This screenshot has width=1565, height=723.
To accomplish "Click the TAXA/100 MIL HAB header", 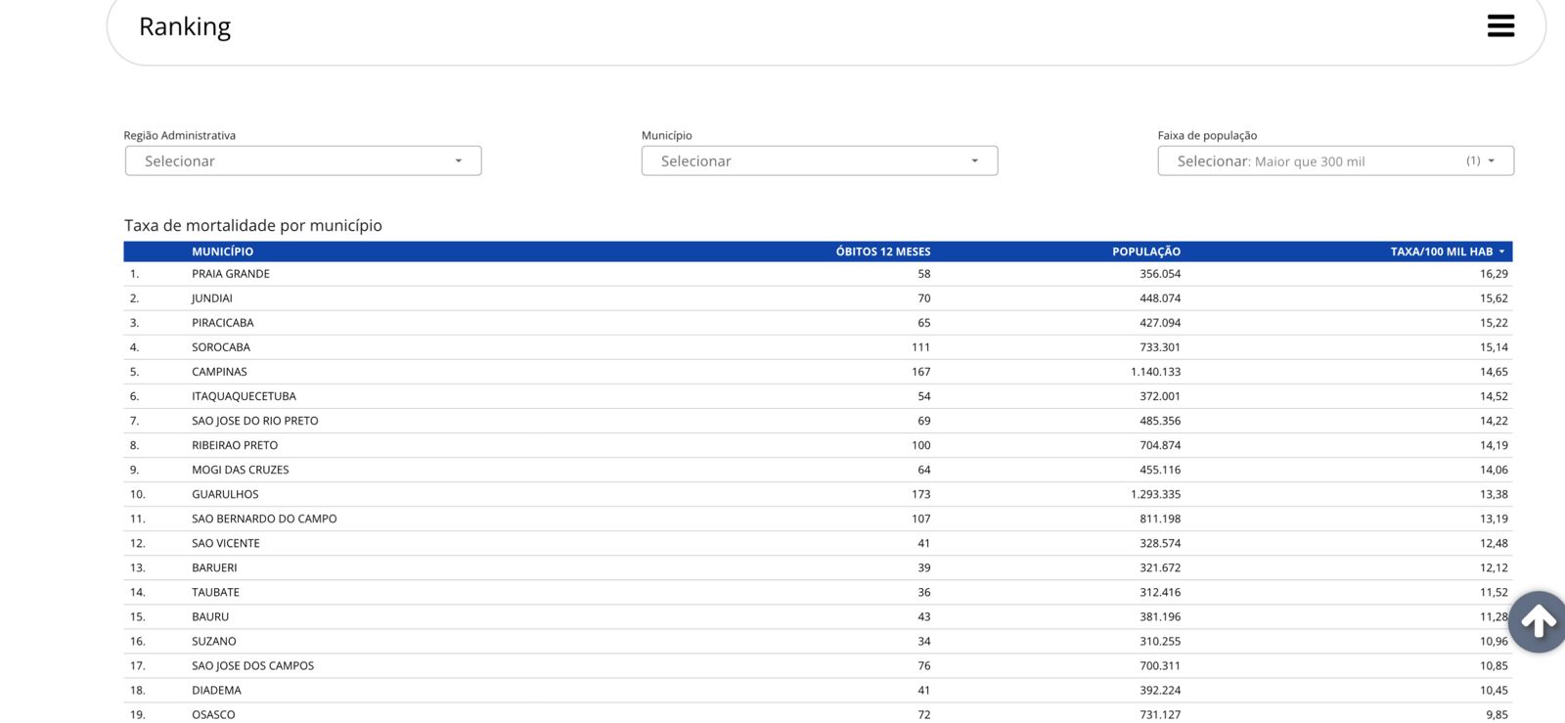I will tap(1442, 251).
